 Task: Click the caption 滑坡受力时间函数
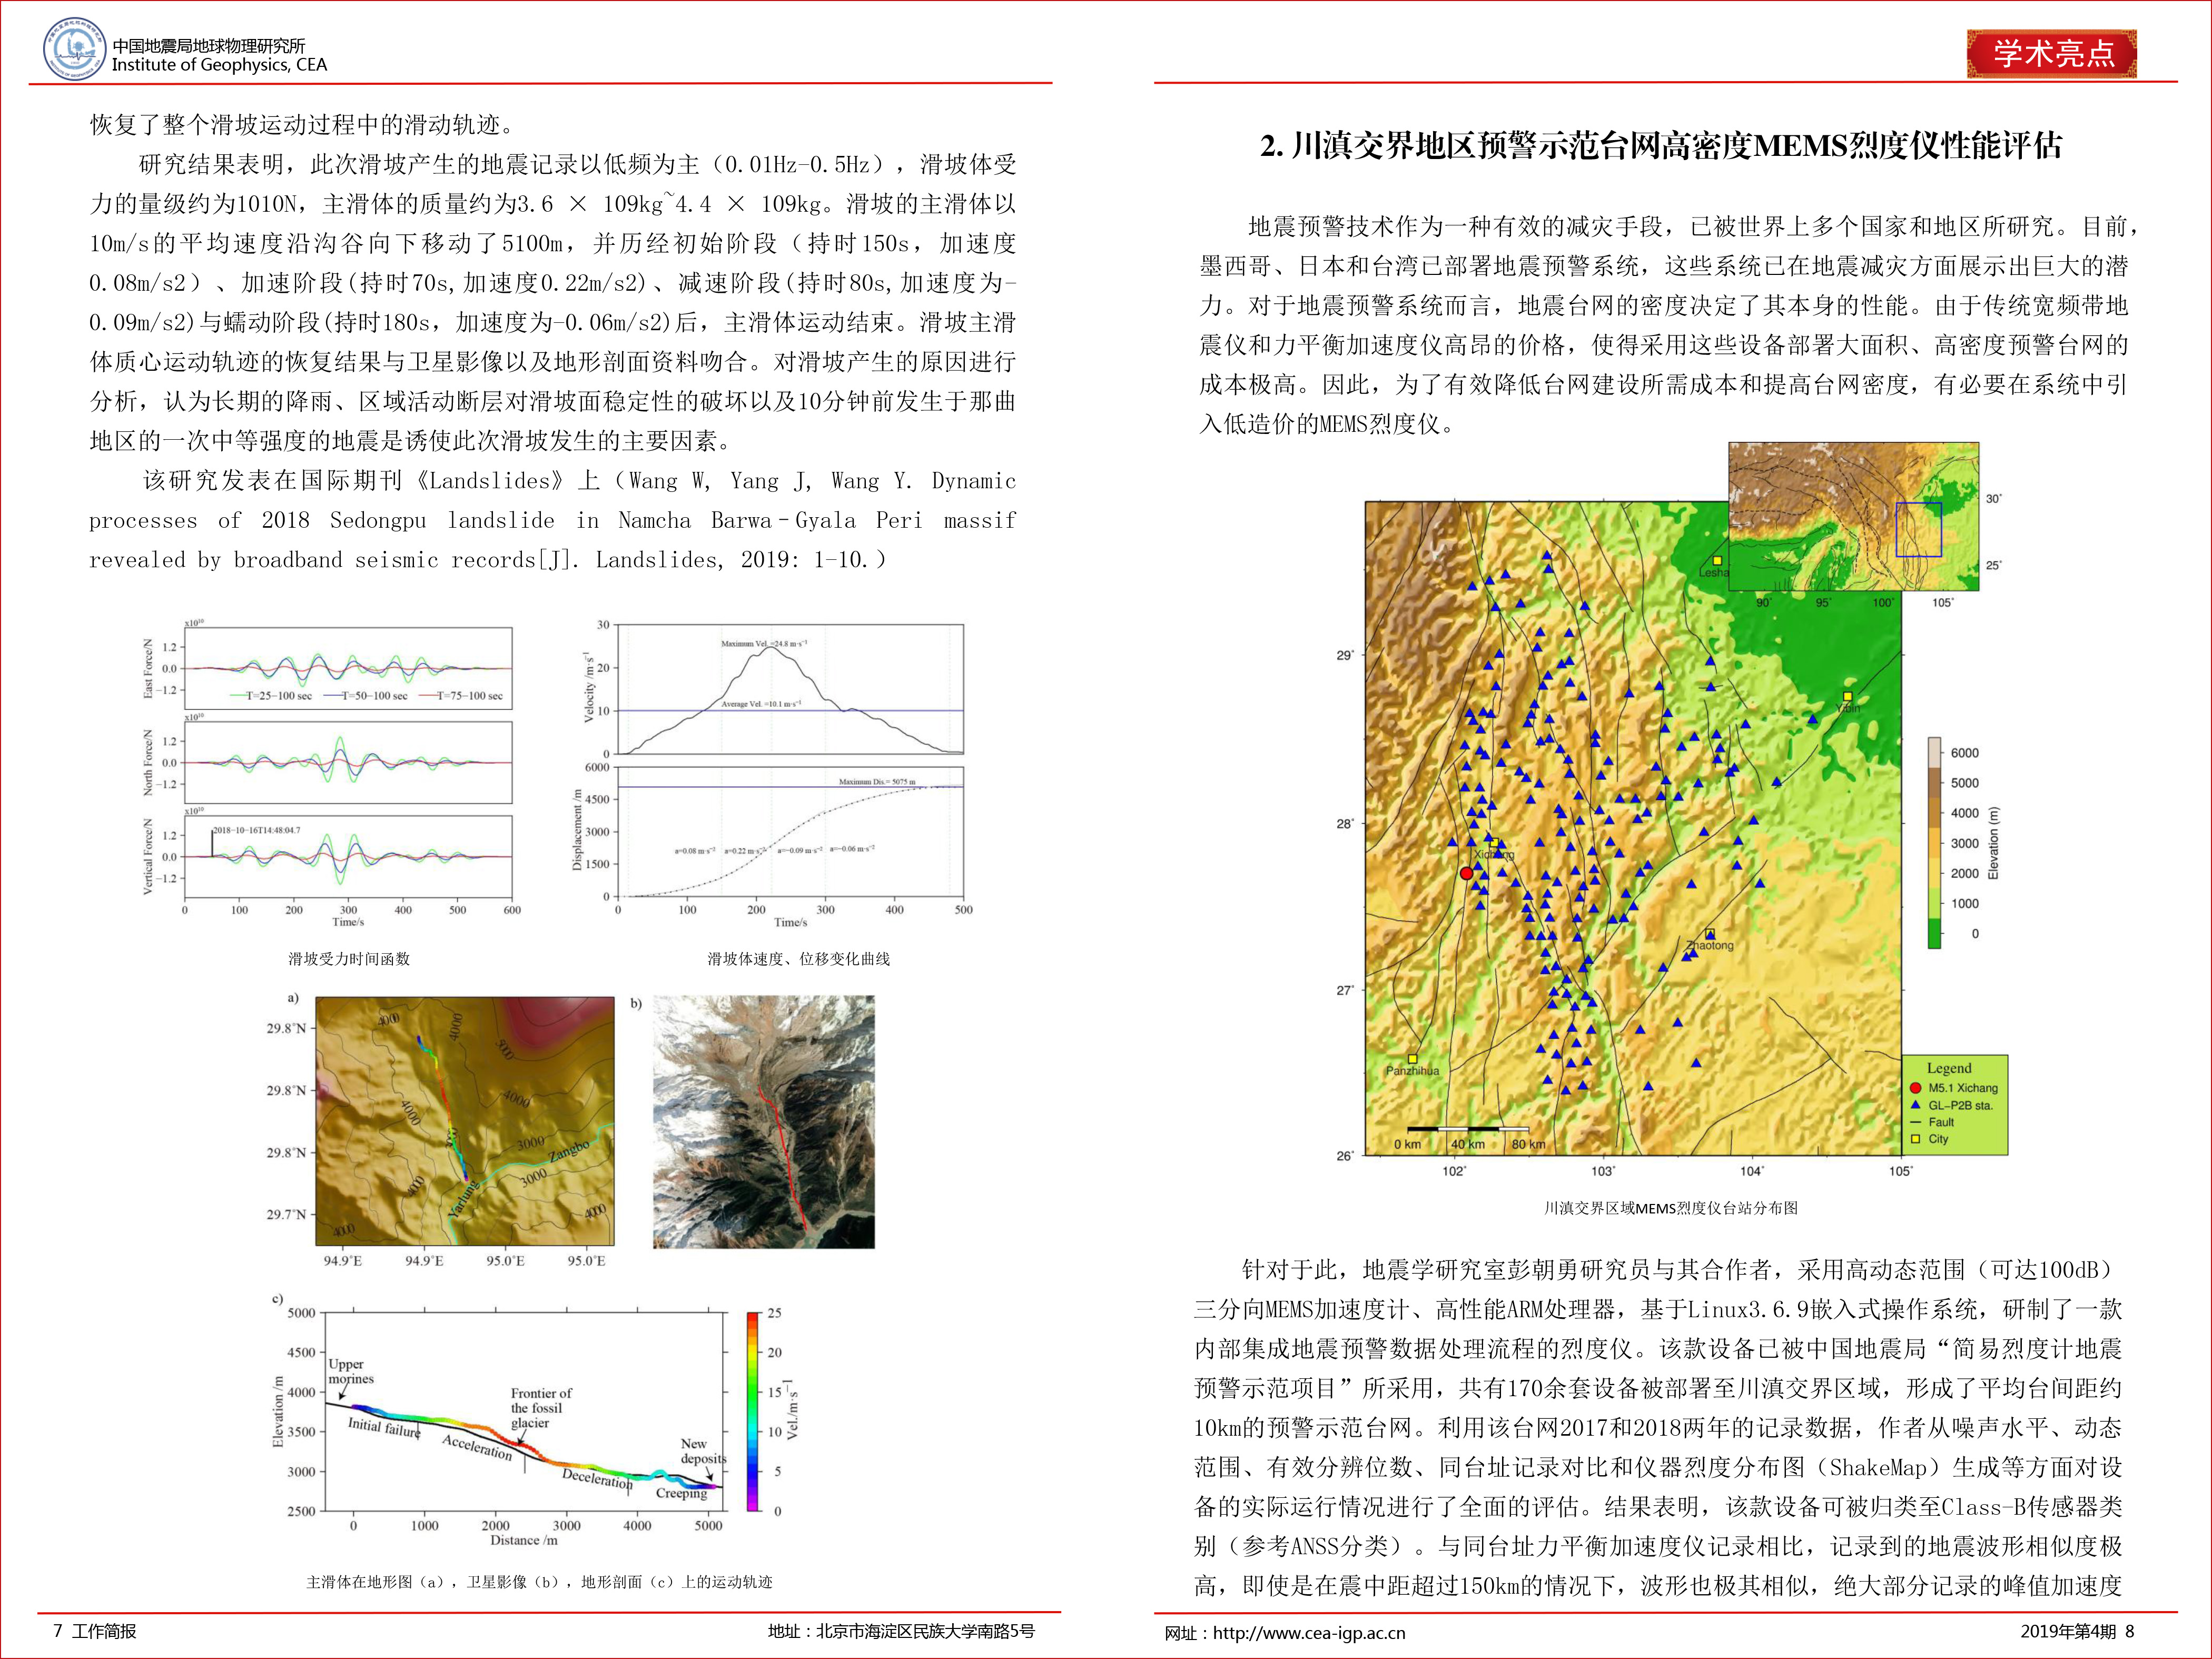pos(349,959)
